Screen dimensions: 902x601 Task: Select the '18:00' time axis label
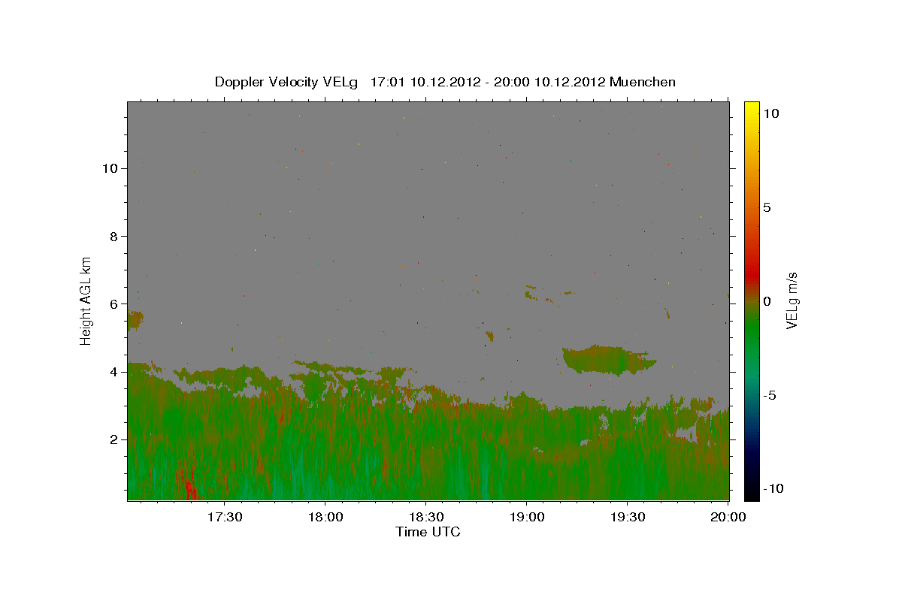click(325, 517)
